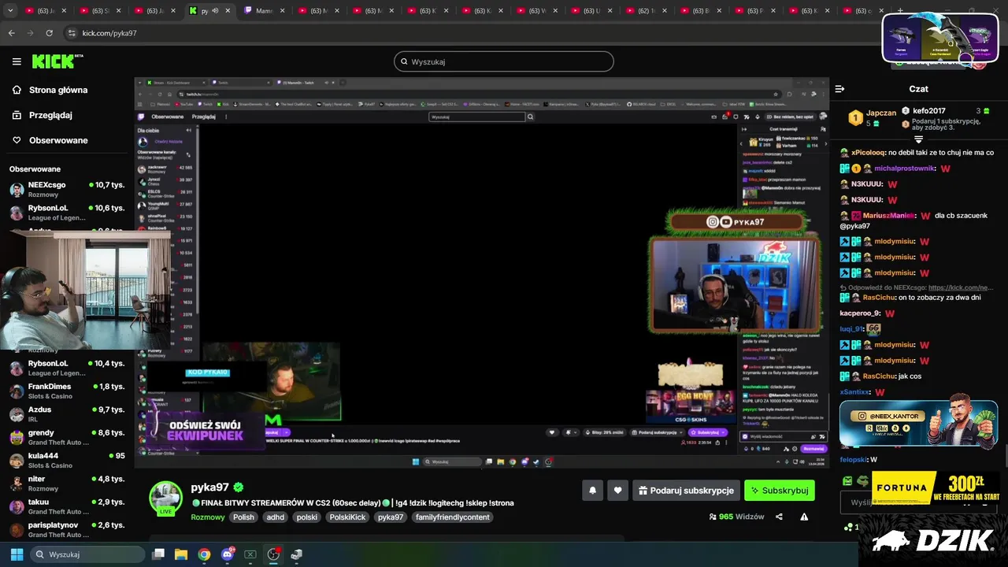
Task: Click Podaruj subskrypcje gift button
Action: (x=686, y=490)
